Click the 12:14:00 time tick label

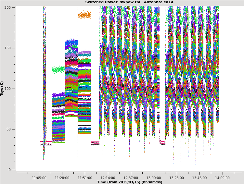tap(108, 178)
